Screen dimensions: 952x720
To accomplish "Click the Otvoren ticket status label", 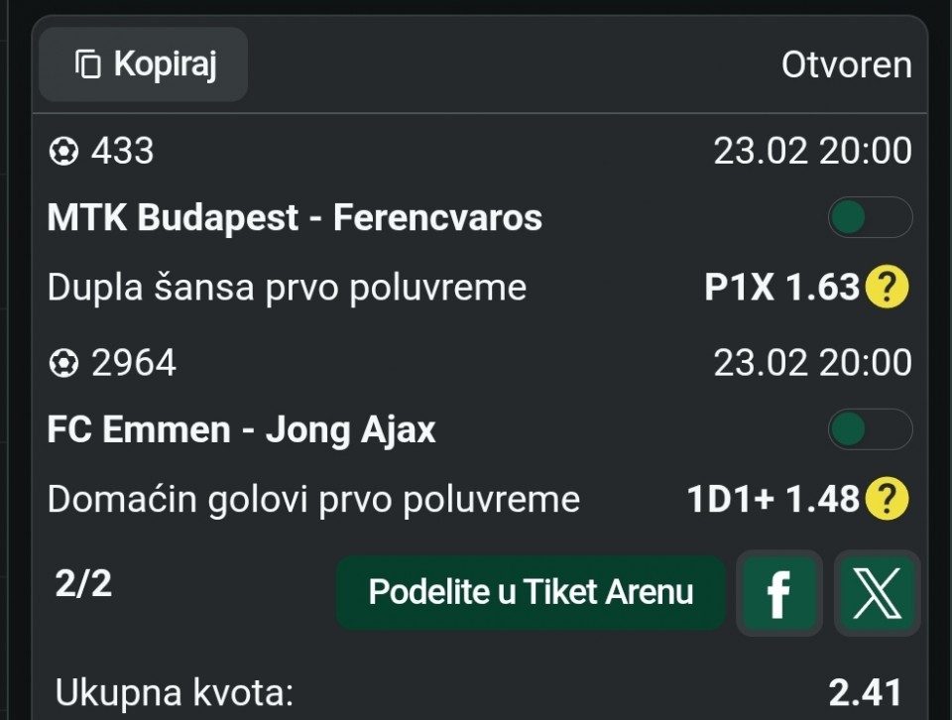I will 846,65.
